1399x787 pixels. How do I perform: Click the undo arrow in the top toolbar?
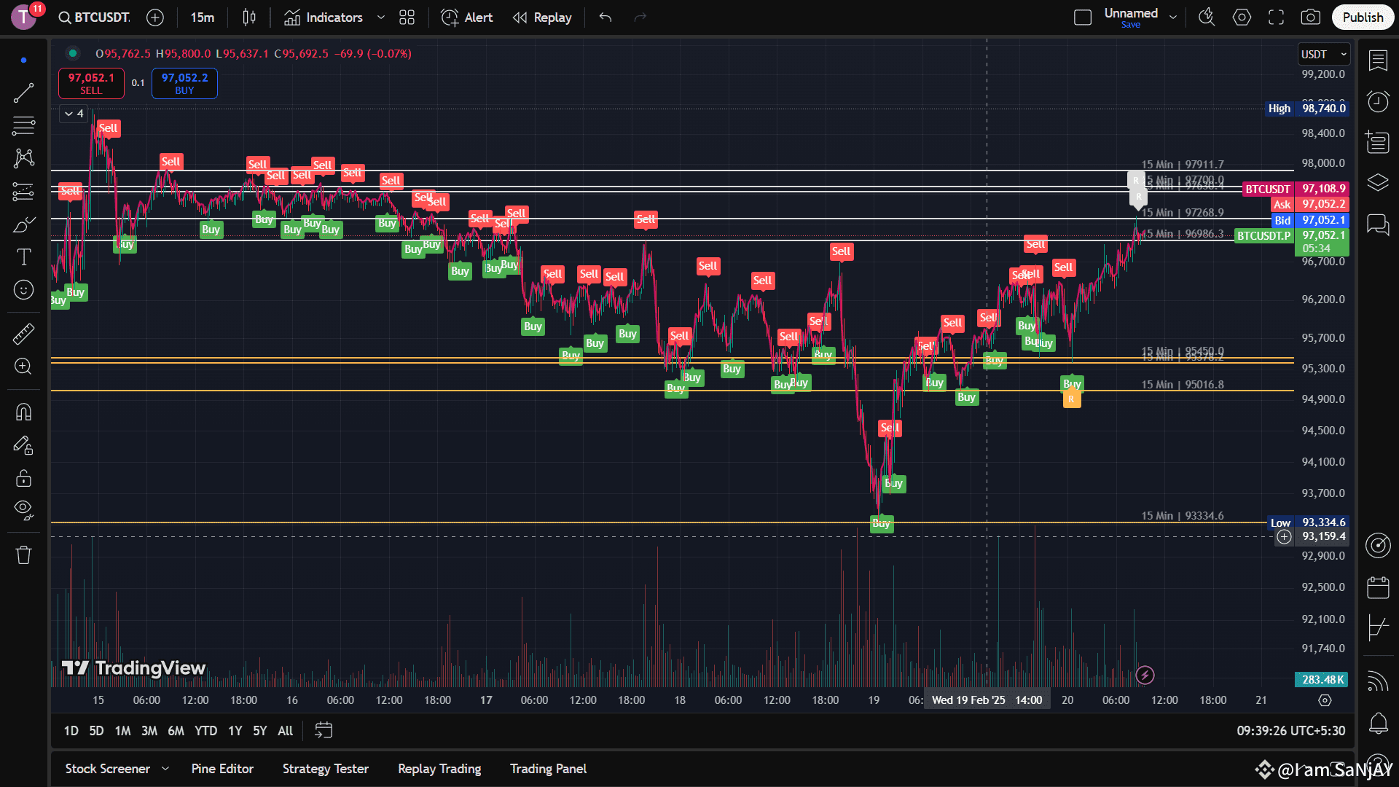pyautogui.click(x=605, y=17)
